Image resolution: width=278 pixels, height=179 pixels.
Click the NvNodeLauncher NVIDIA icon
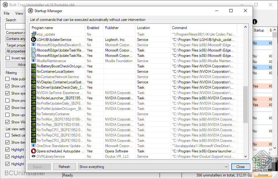coord(34,98)
